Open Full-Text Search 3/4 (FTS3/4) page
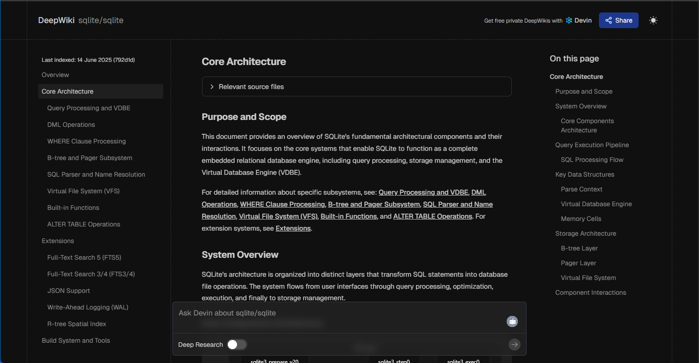The height and width of the screenshot is (363, 699). click(91, 274)
